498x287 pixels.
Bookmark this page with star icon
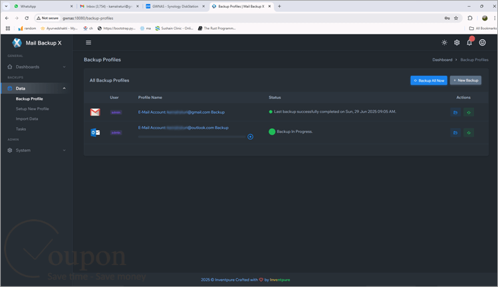pyautogui.click(x=456, y=19)
